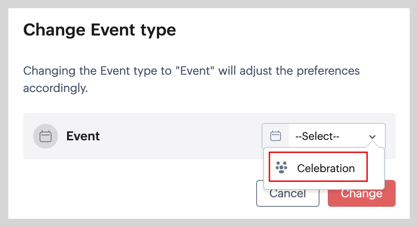418x227 pixels.
Task: Click the calendar icon beside the Event label
Action: 46,136
